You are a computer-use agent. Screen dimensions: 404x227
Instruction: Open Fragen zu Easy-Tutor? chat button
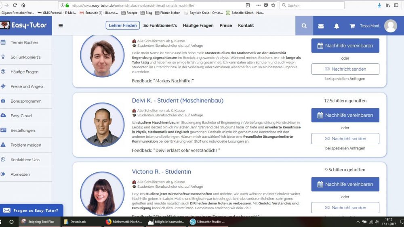pyautogui.click(x=32, y=210)
